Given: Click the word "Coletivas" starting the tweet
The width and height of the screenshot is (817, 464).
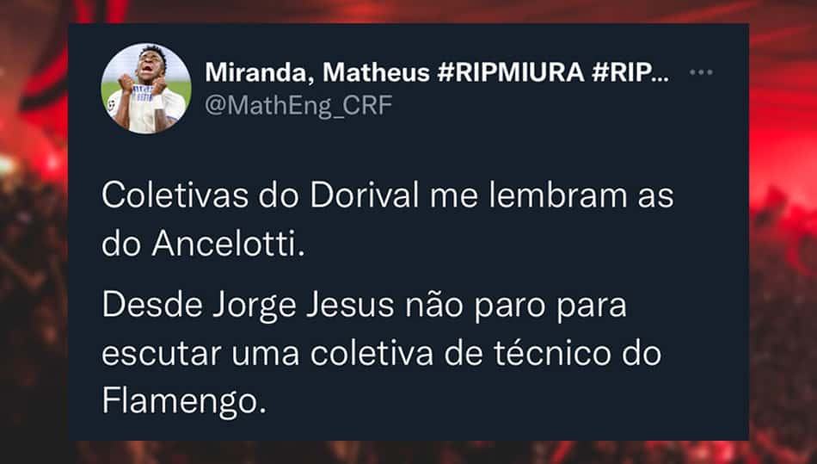Looking at the screenshot, I should point(175,195).
